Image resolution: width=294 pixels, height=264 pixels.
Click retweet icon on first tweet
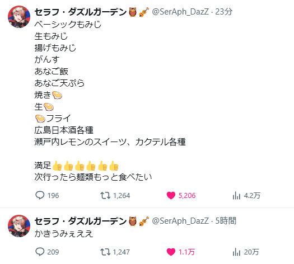click(x=105, y=195)
